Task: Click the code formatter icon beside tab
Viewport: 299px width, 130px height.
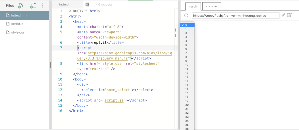Action: (88, 4)
